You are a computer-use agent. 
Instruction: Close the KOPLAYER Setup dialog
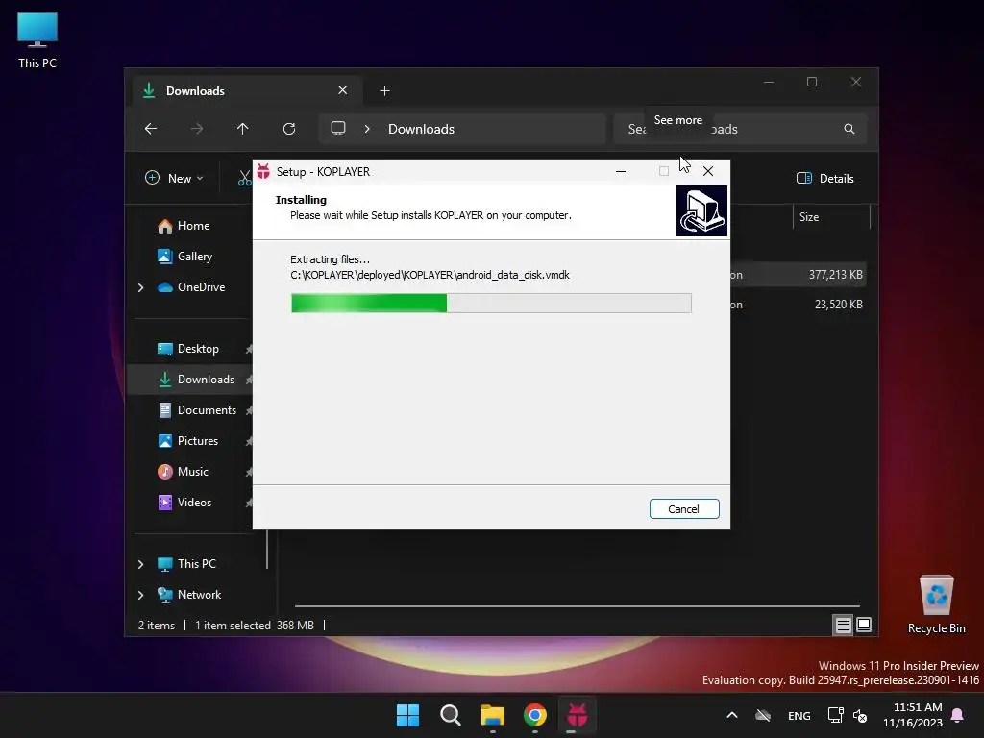tap(708, 171)
